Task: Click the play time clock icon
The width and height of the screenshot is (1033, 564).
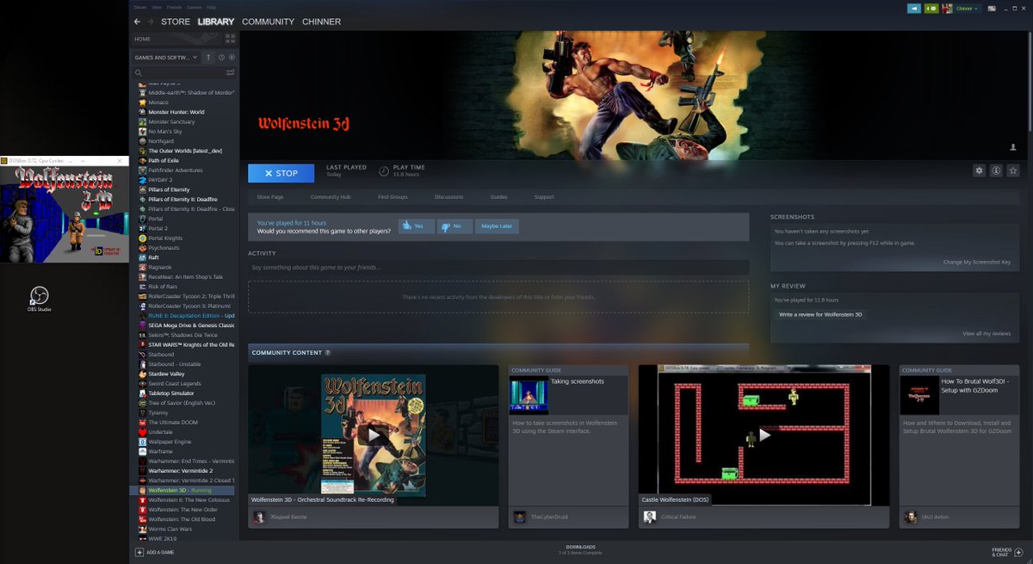Action: tap(384, 170)
